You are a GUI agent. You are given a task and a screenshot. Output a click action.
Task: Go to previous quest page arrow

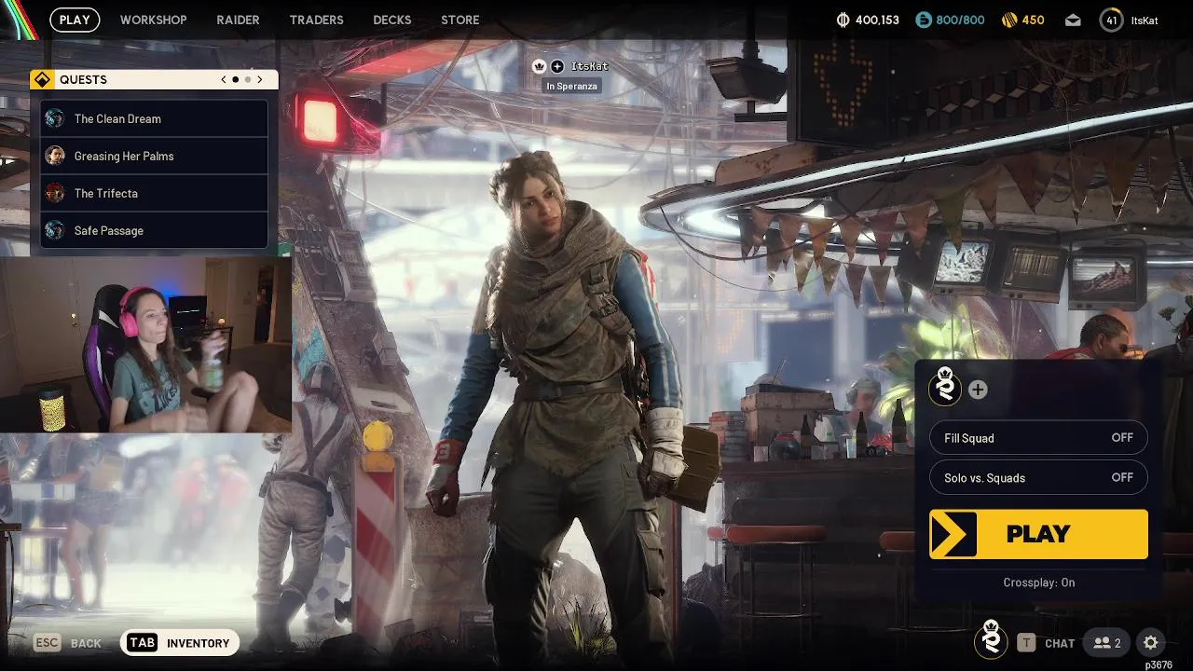[224, 79]
